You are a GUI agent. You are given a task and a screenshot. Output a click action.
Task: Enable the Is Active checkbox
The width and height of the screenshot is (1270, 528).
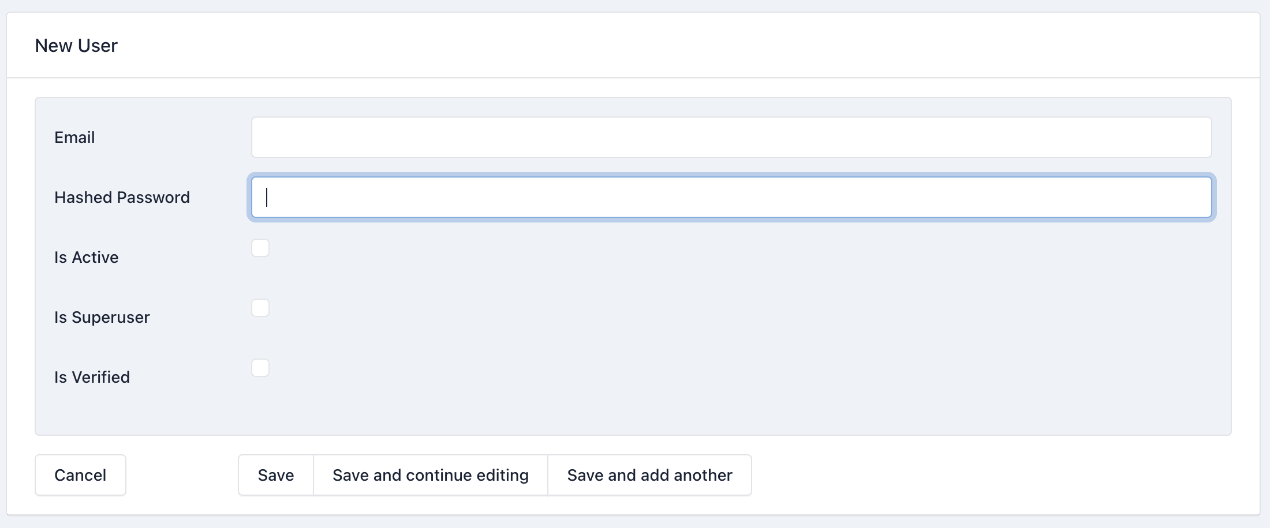coord(260,248)
